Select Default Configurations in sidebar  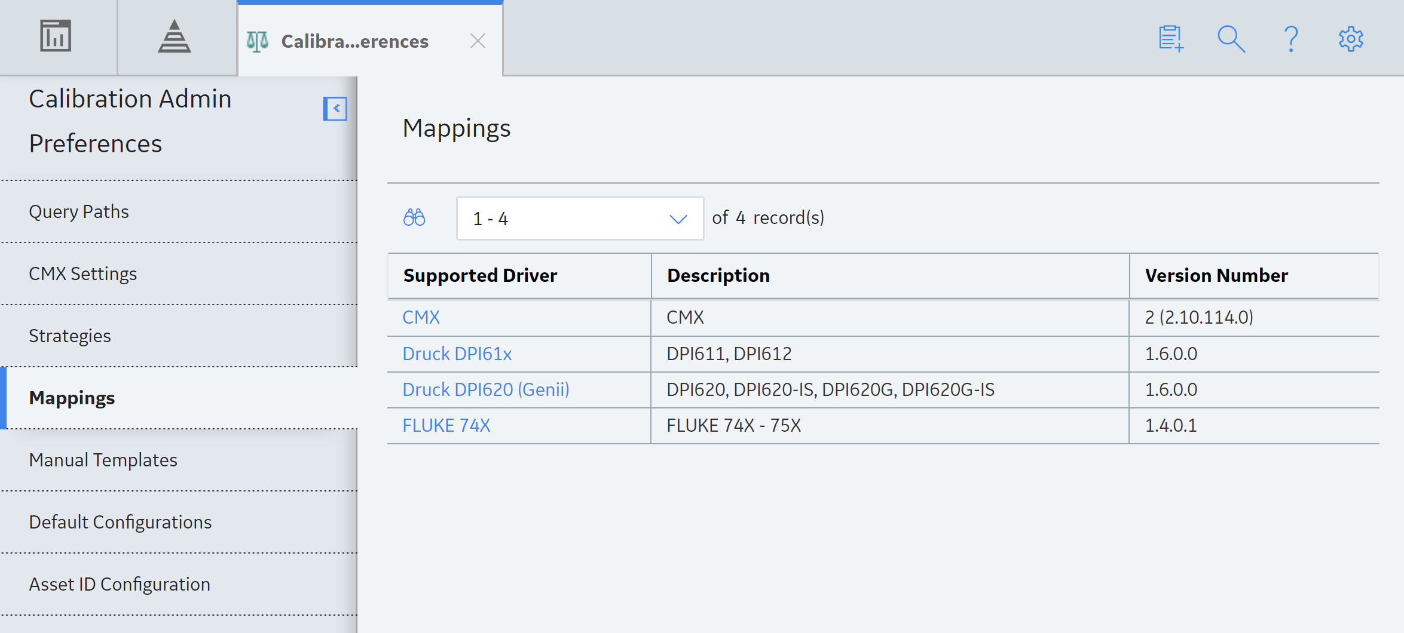click(179, 522)
